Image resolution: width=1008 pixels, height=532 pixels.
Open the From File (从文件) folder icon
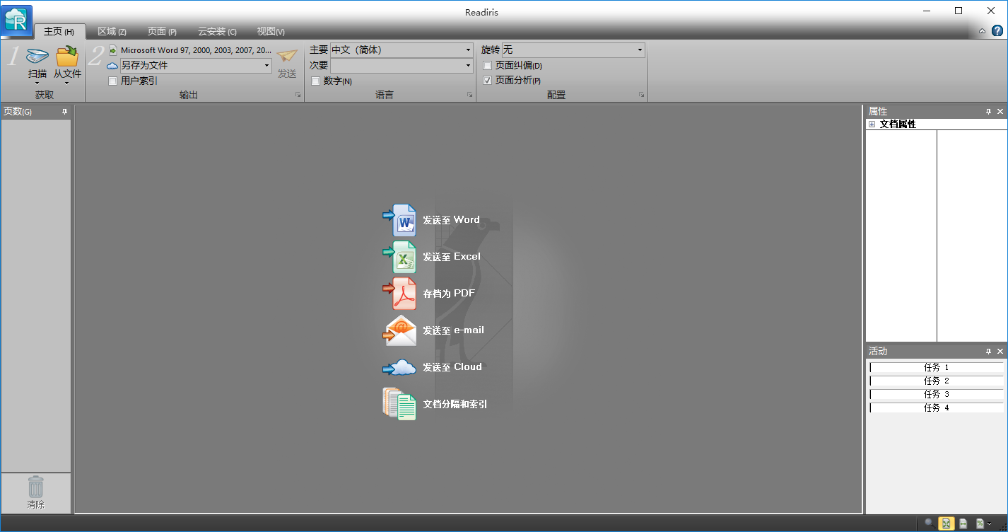(x=67, y=57)
